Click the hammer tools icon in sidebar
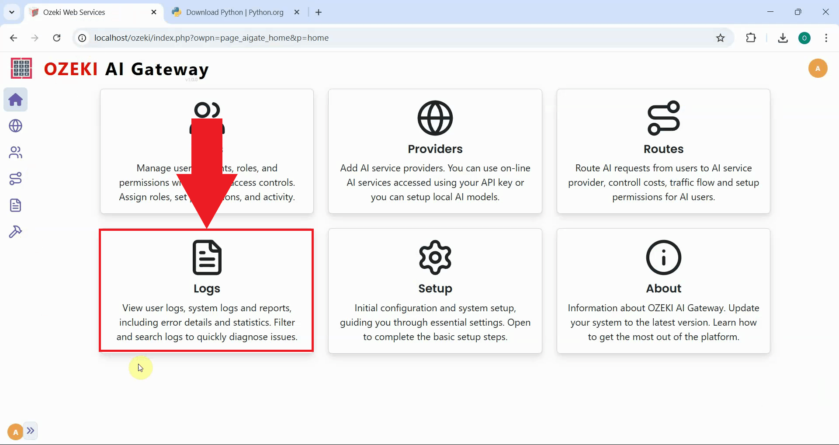The height and width of the screenshot is (445, 839). coord(15,231)
